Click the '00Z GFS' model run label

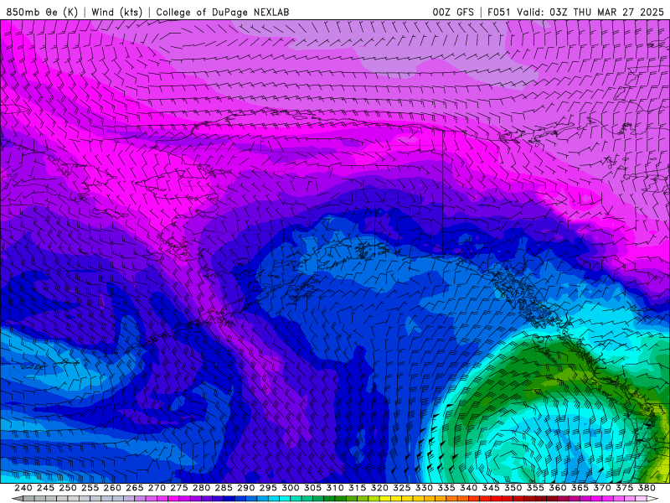[453, 12]
